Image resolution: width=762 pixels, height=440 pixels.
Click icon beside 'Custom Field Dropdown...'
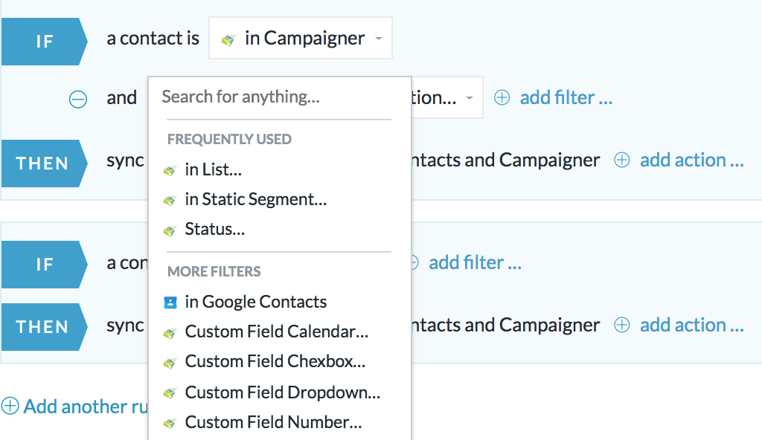[170, 393]
